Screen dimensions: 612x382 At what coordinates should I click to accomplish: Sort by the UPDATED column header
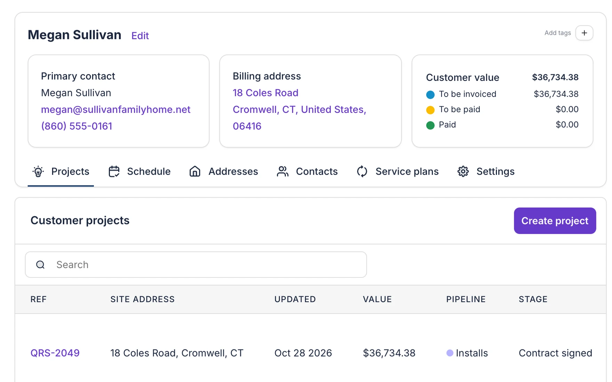point(295,299)
